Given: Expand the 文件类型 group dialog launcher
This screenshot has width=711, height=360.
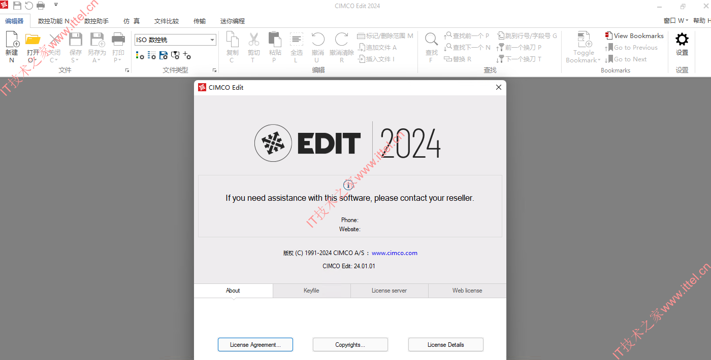Looking at the screenshot, I should coord(214,70).
